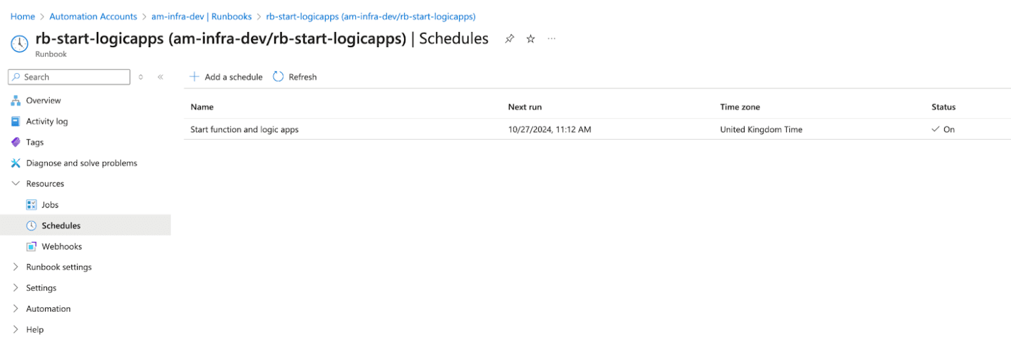The width and height of the screenshot is (1011, 349).
Task: Click the Activity log icon
Action: point(16,122)
